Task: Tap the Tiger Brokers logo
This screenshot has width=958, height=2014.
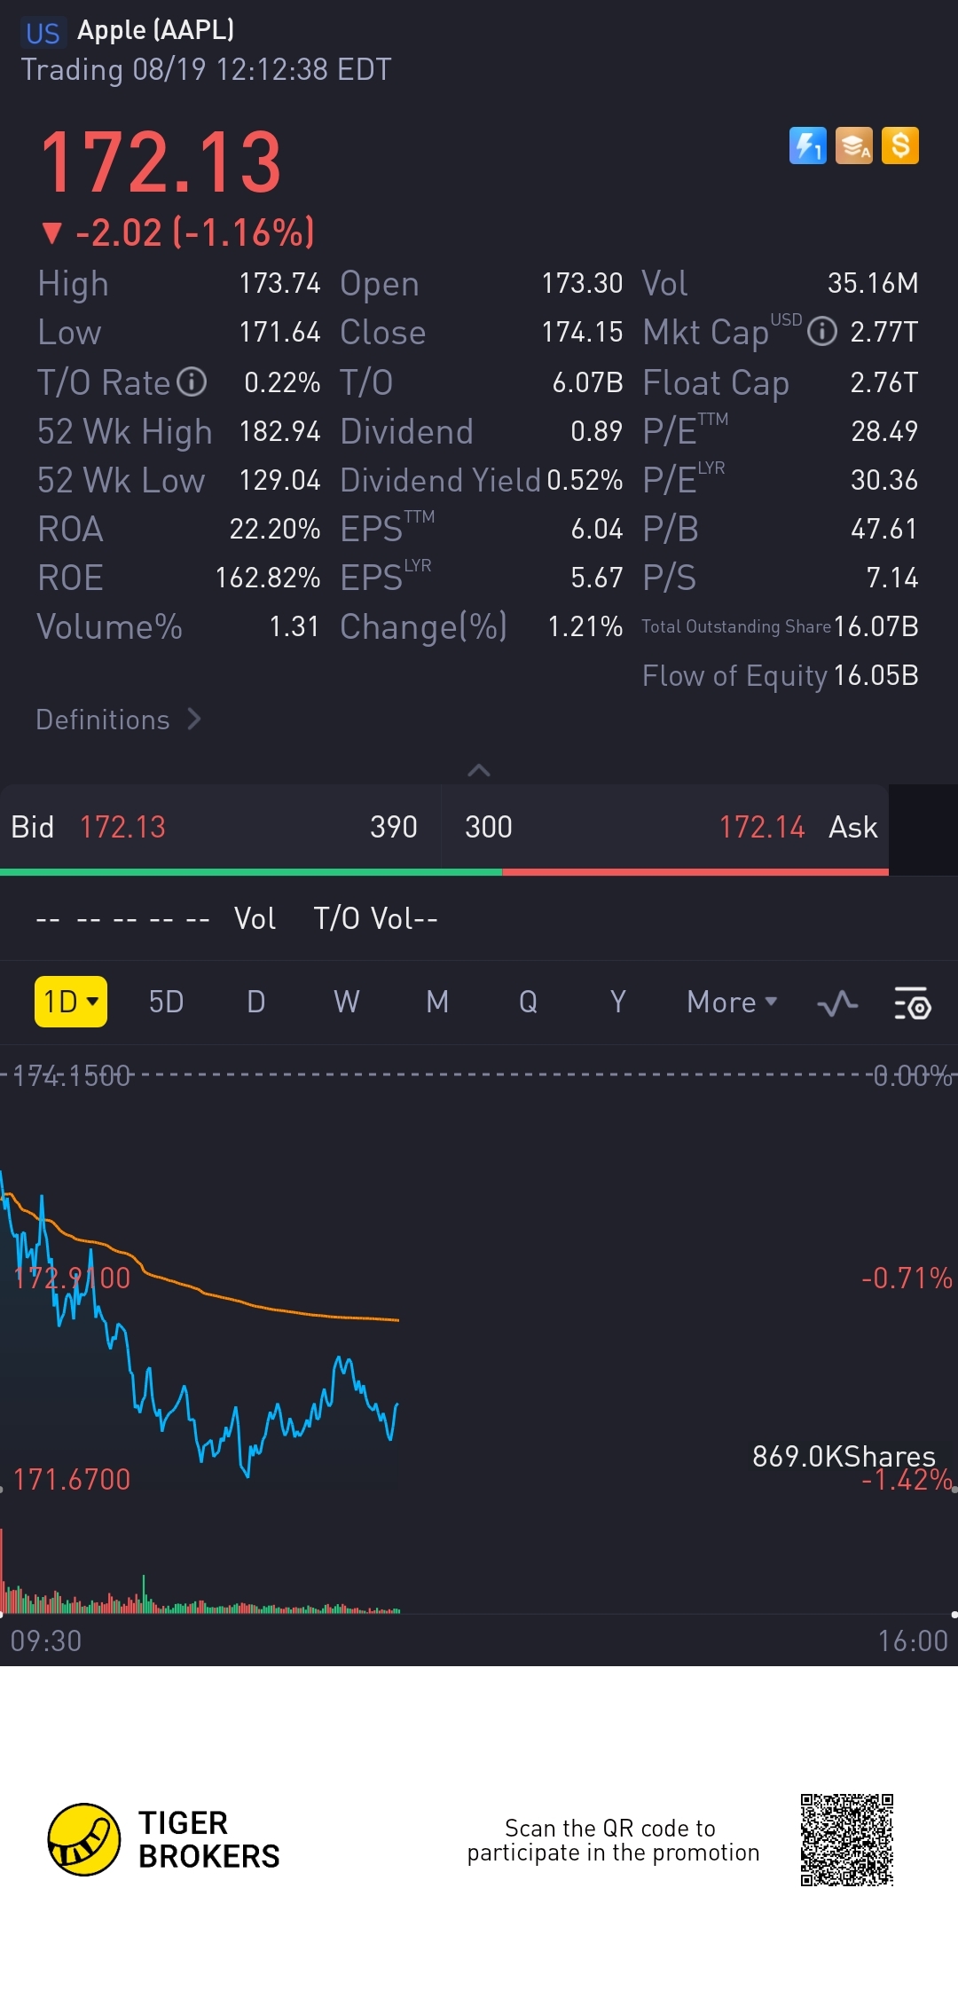Action: point(83,1839)
